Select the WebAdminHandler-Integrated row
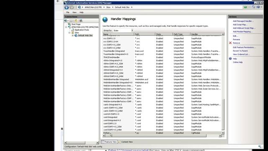The height and width of the screenshot is (151, 268). pos(162,79)
